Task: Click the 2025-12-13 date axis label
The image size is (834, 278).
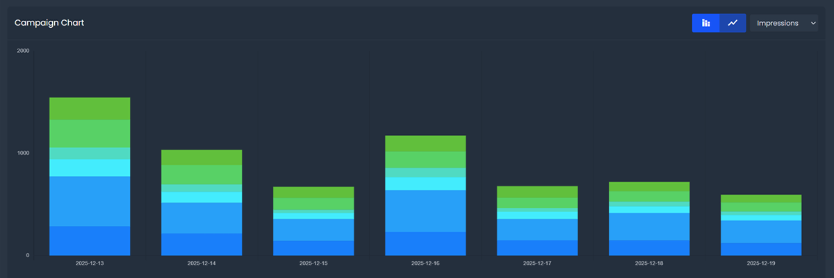Action: 90,263
